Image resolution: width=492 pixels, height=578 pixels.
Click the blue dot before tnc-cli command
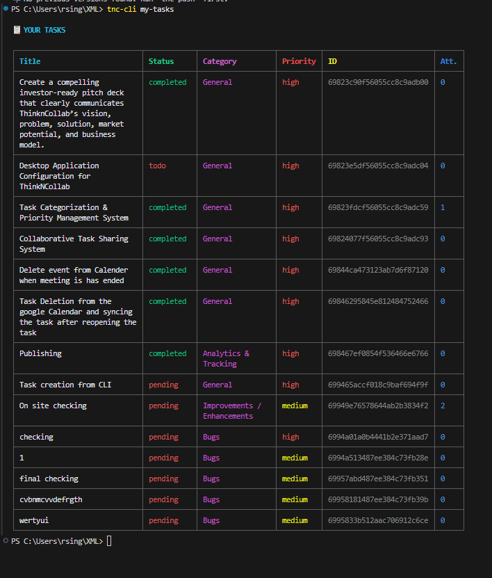[x=6, y=8]
